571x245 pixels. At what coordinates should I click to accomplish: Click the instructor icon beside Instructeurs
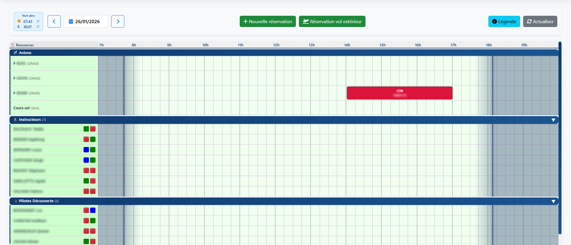click(15, 120)
